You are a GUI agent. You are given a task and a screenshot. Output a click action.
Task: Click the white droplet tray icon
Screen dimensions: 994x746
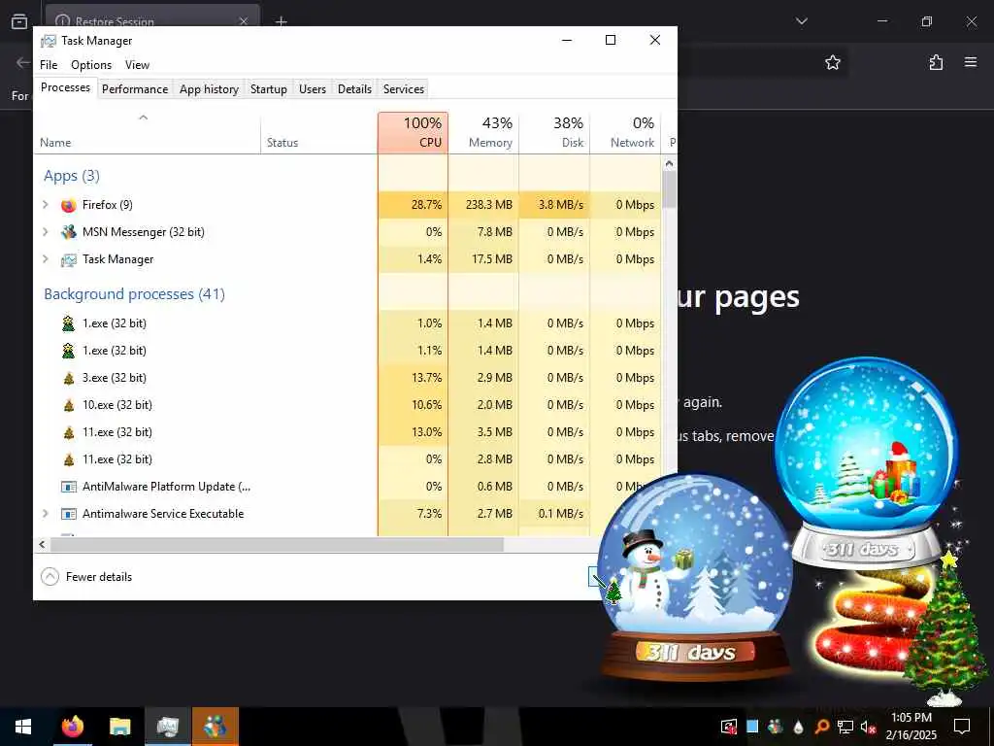click(799, 727)
